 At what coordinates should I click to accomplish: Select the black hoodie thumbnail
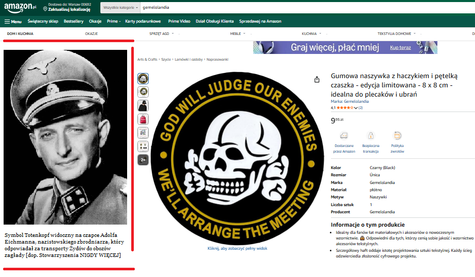tap(143, 106)
